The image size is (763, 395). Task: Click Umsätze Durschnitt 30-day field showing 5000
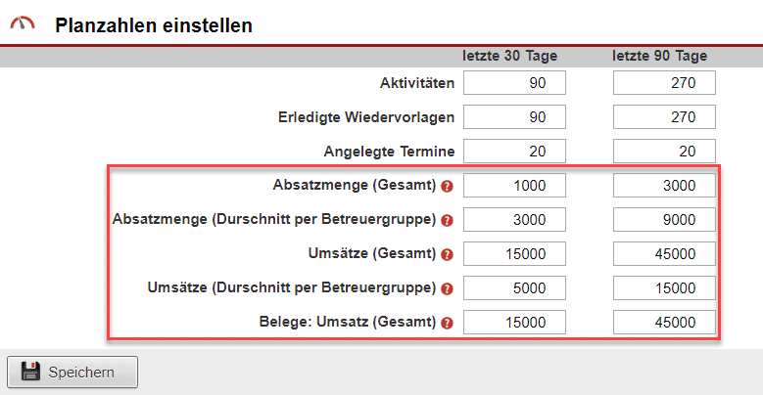(x=514, y=288)
